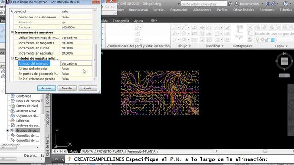The height and width of the screenshot is (165, 294).
Task: Switch to PLANTA layout tab
Action: coord(88,151)
